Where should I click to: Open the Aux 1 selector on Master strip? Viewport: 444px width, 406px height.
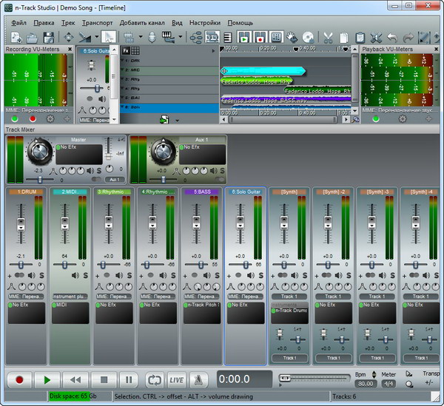(114, 179)
